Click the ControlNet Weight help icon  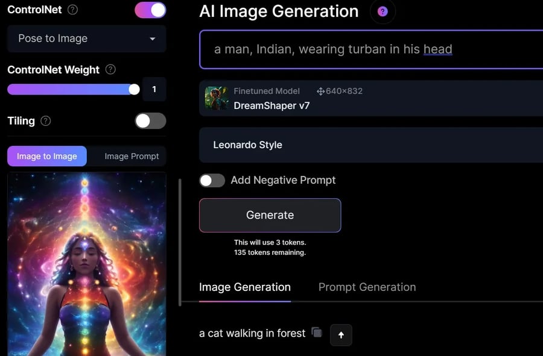[x=110, y=69]
